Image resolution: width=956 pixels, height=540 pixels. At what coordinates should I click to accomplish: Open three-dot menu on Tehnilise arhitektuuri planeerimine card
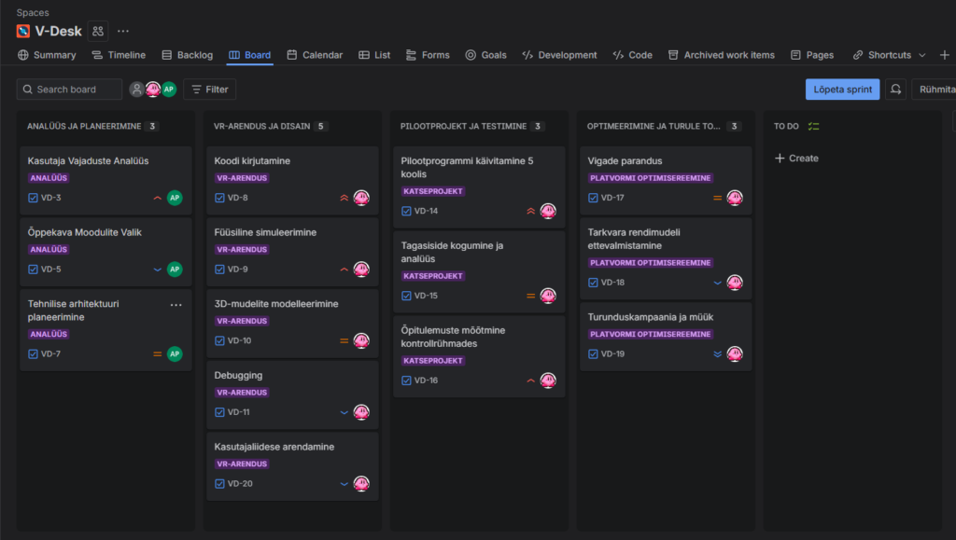(x=176, y=305)
